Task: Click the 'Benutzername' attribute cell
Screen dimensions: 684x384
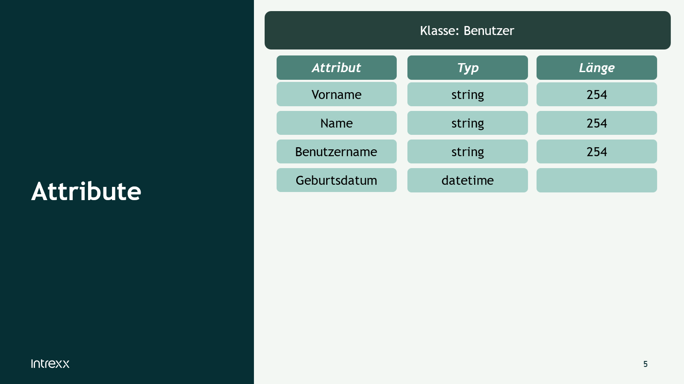Action: tap(336, 151)
